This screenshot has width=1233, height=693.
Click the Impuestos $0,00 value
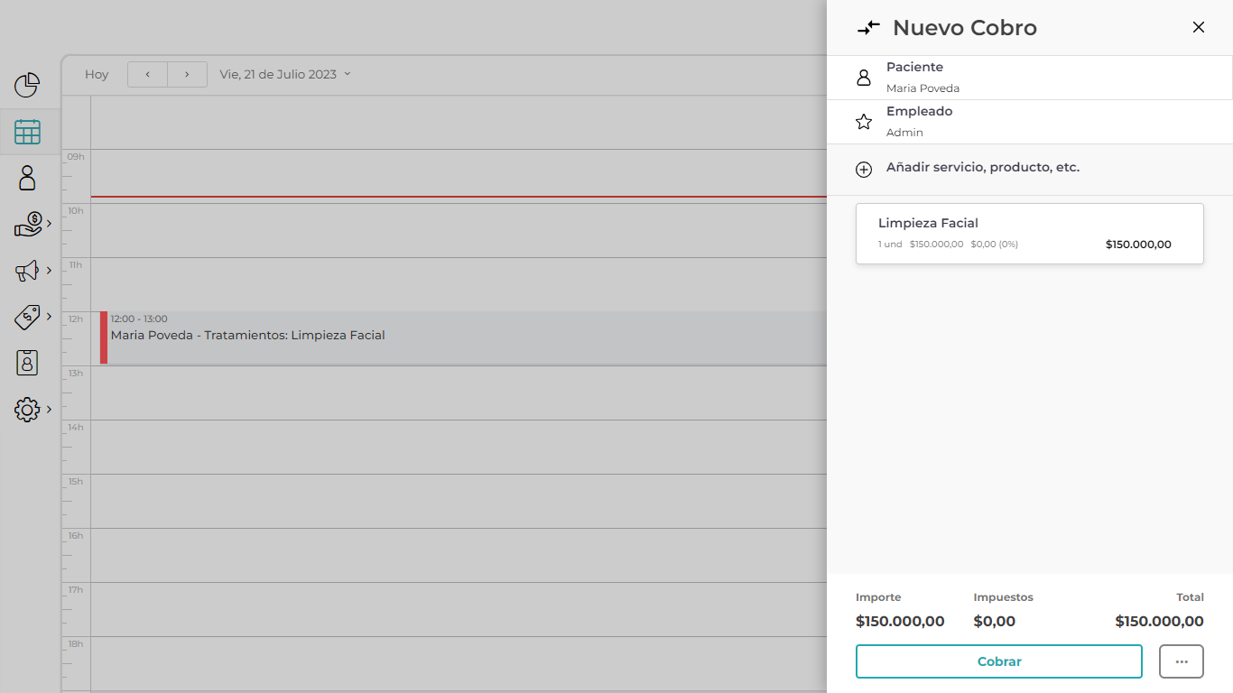[x=995, y=621]
